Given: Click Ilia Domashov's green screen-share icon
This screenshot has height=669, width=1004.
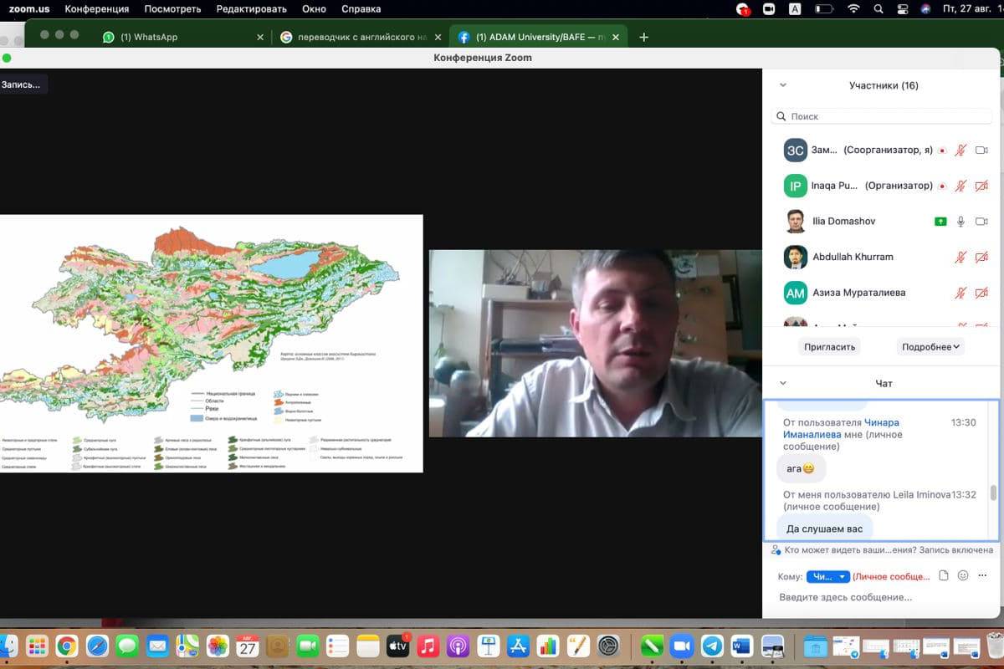Looking at the screenshot, I should (940, 222).
